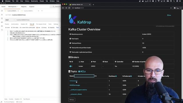Switch to the Params tab in Postman
Viewport: 183px width, 103px height.
7,24
